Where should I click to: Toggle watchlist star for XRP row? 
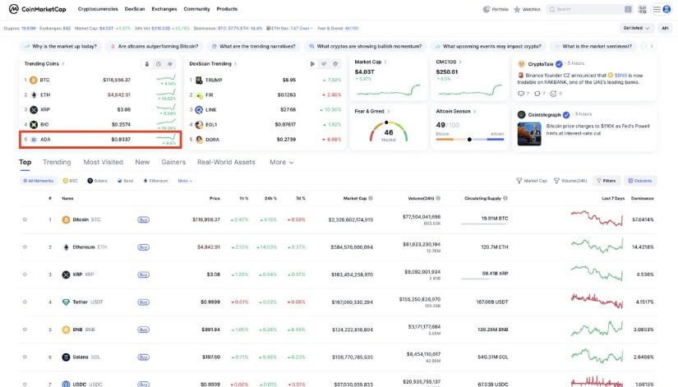coord(25,274)
